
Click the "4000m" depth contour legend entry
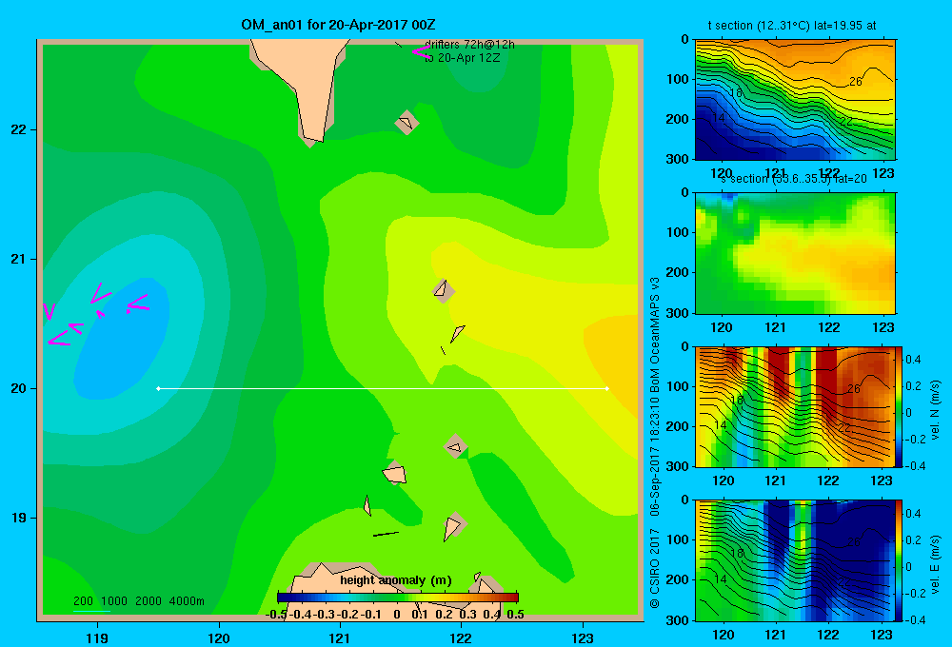click(x=187, y=601)
